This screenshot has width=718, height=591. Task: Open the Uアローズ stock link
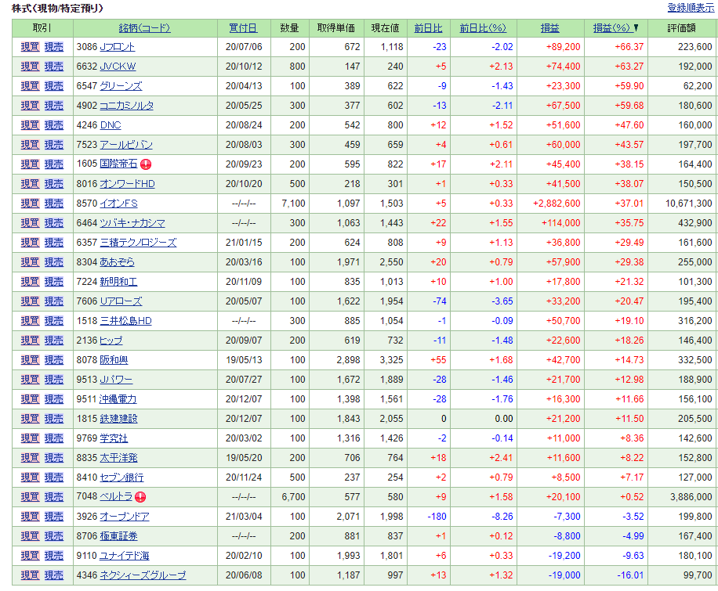pyautogui.click(x=121, y=301)
